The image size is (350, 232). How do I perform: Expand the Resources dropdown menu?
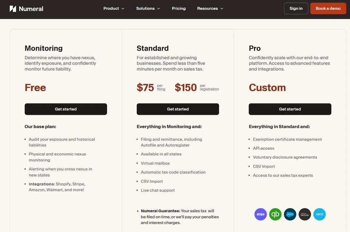[210, 9]
